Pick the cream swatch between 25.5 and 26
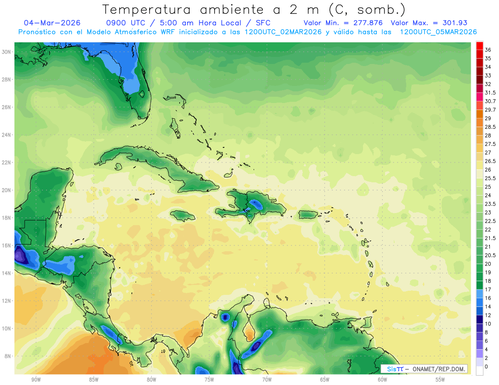Viewport: 499px width, 385px height. [x=479, y=174]
